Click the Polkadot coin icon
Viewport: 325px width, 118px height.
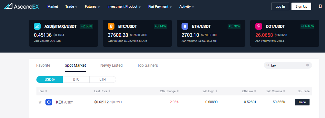[259, 26]
